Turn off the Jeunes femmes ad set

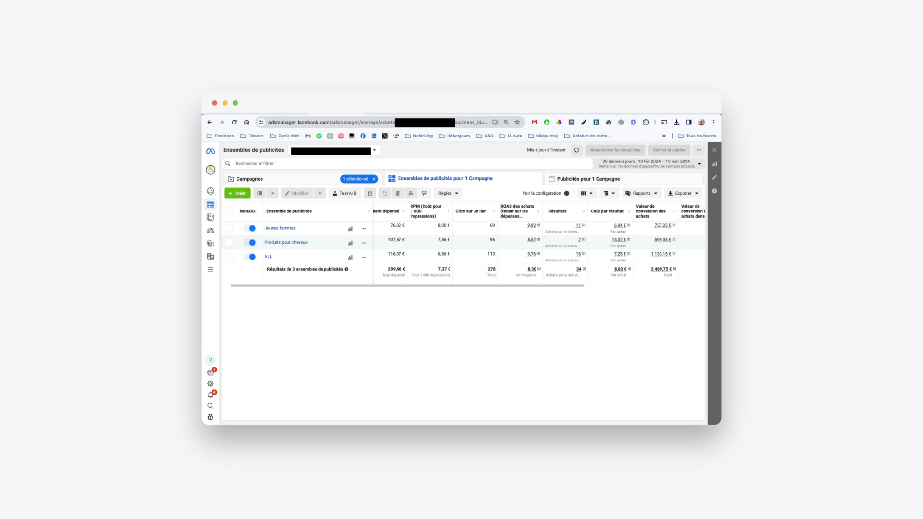pyautogui.click(x=250, y=228)
